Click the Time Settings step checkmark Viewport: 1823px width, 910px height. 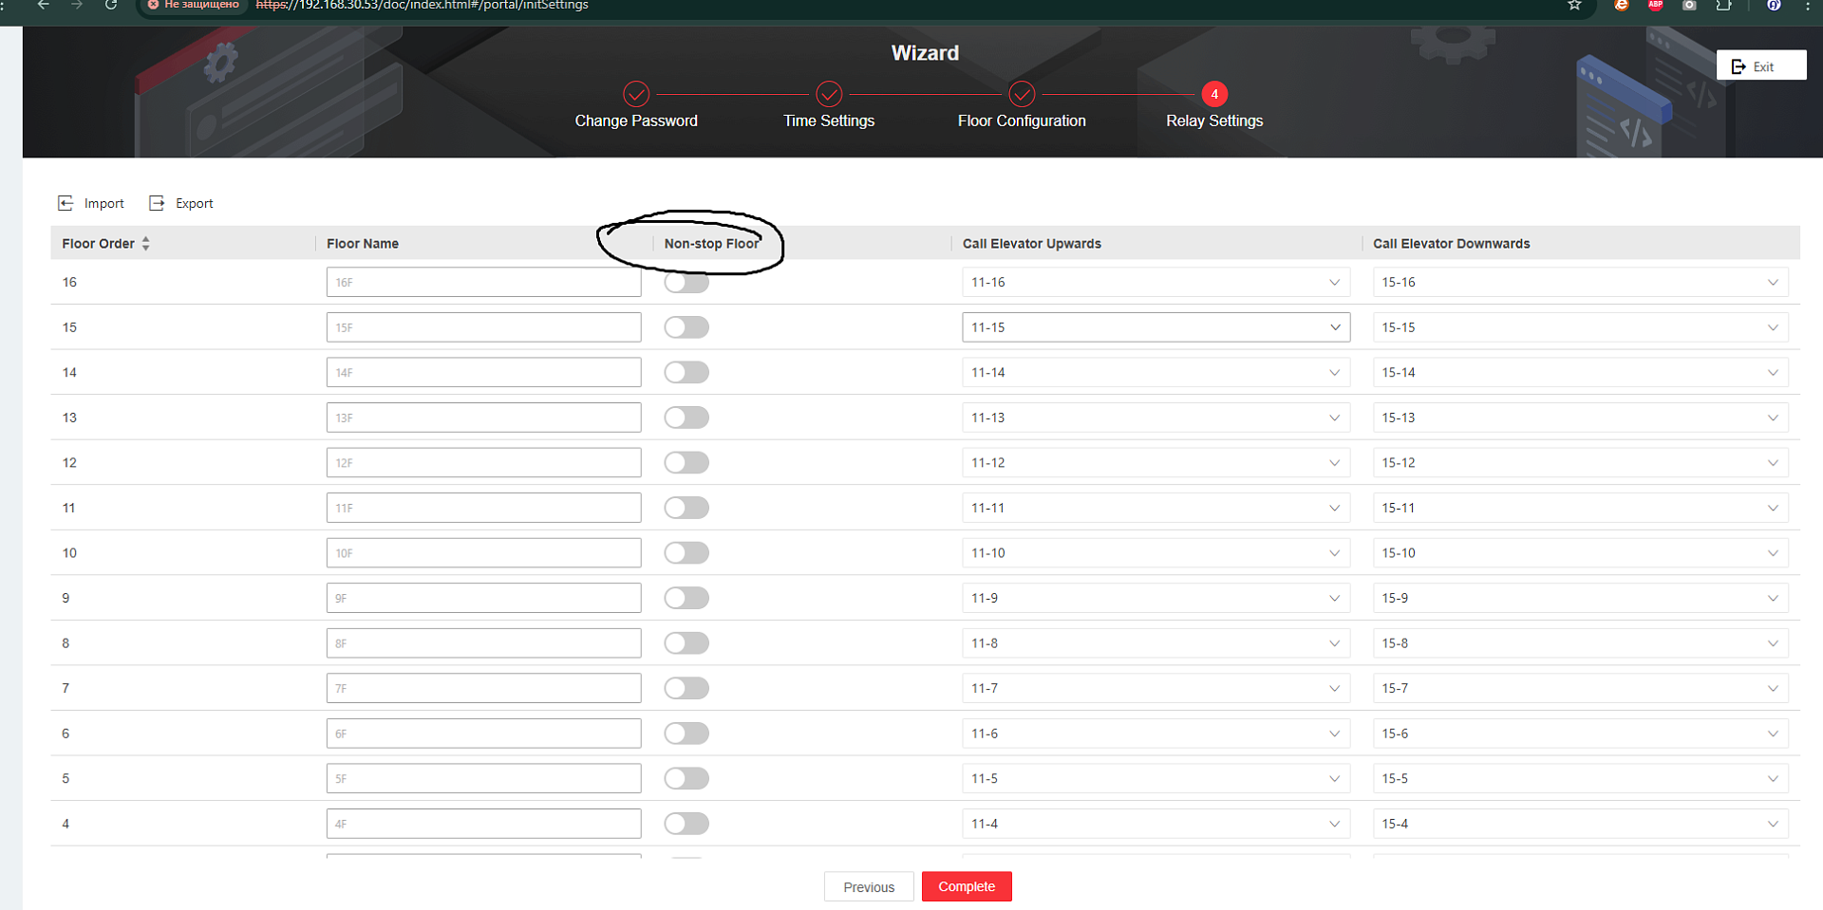pyautogui.click(x=829, y=94)
